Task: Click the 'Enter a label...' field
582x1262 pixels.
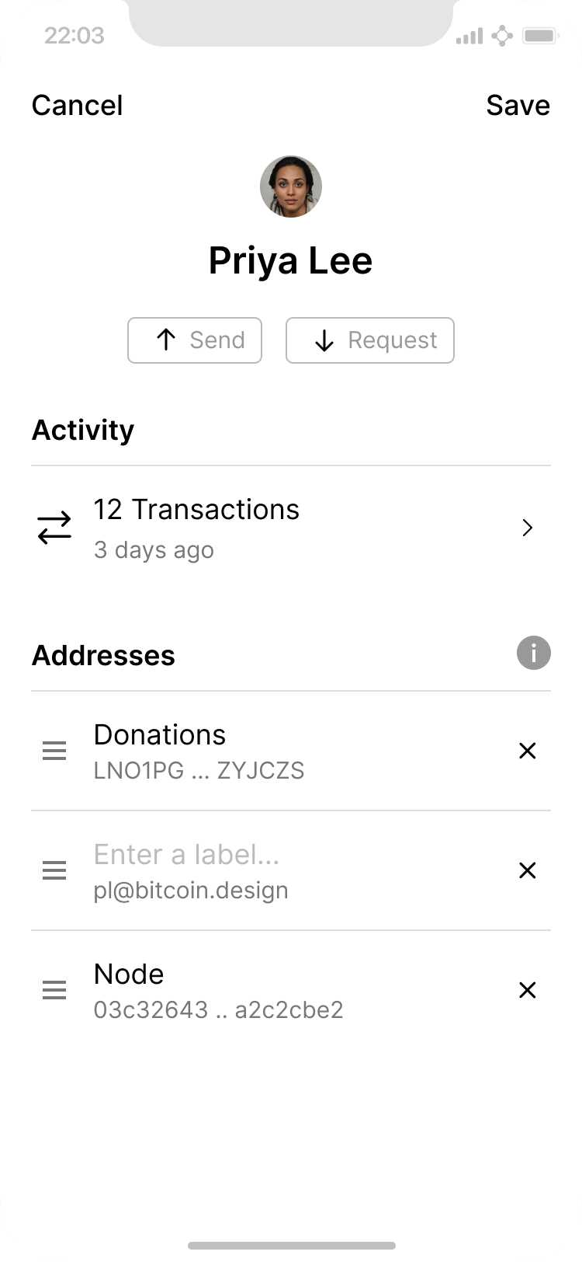Action: [x=186, y=855]
